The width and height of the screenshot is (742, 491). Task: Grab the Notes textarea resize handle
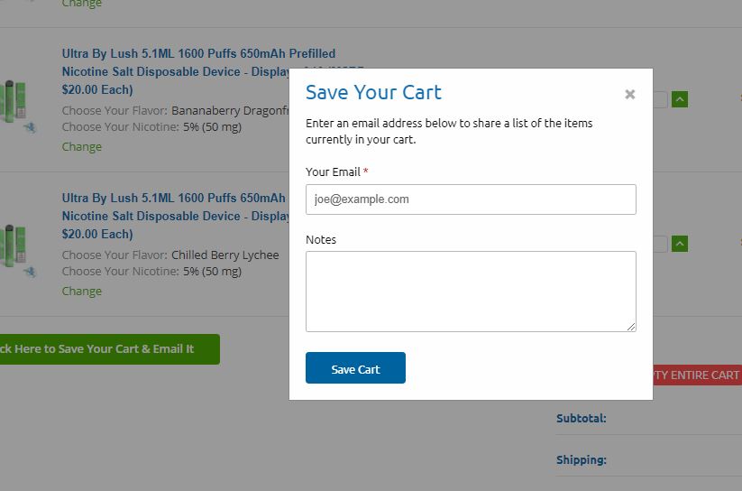[x=631, y=327]
